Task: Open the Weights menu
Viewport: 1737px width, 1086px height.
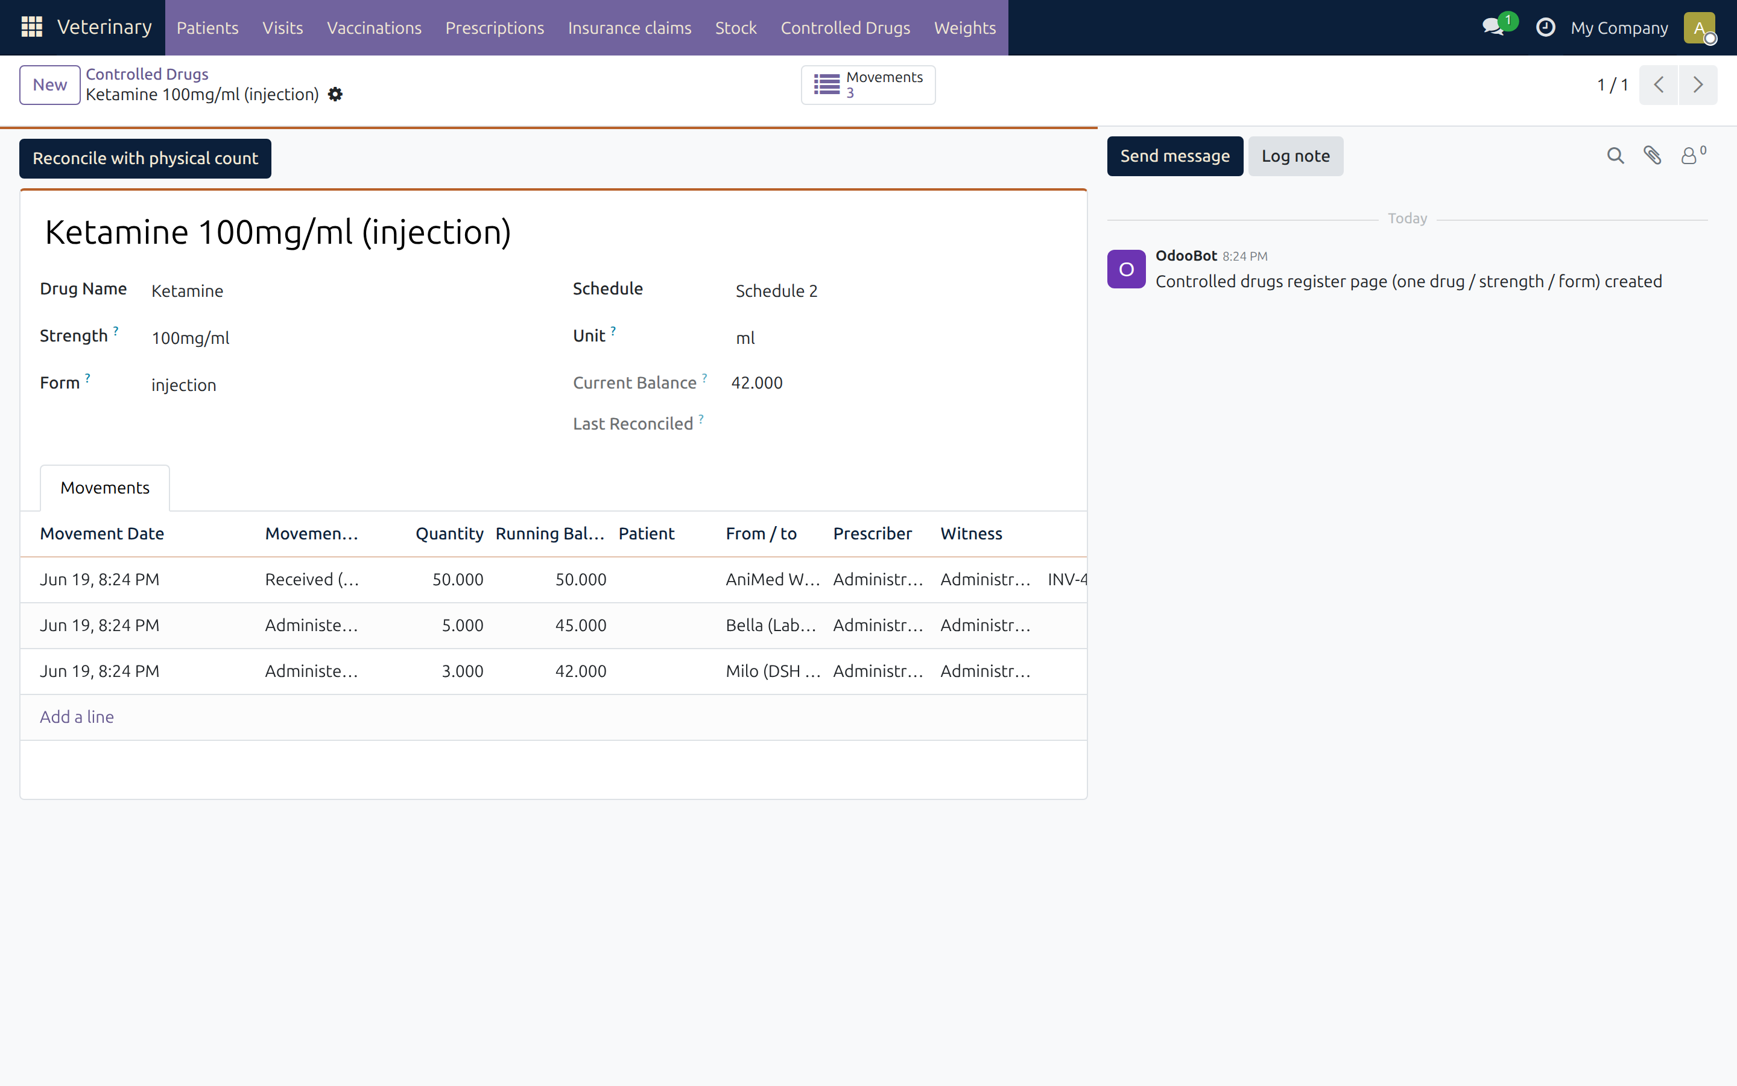Action: tap(964, 27)
